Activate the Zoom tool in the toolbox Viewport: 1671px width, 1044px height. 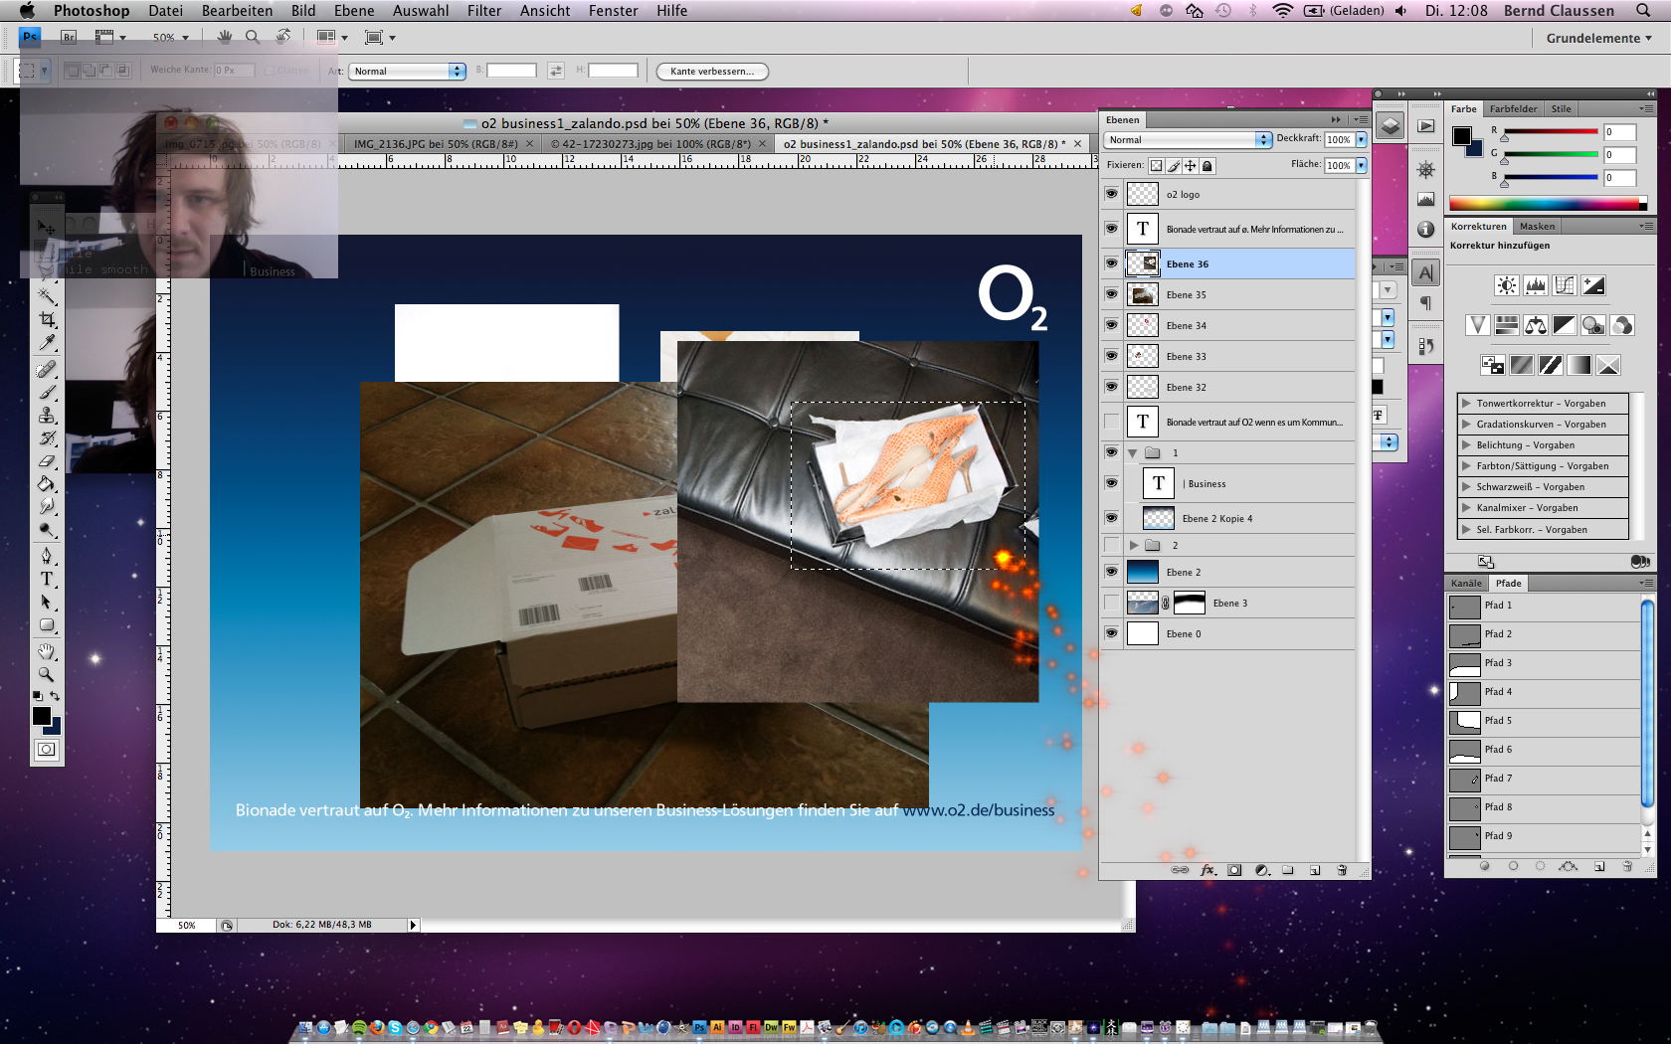pyautogui.click(x=47, y=674)
